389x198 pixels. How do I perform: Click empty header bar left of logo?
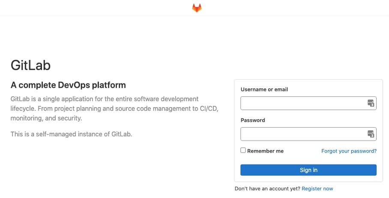(86, 8)
